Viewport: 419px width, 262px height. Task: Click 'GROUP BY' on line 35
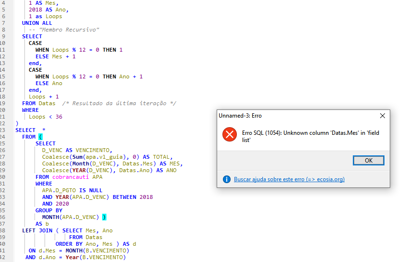point(48,210)
